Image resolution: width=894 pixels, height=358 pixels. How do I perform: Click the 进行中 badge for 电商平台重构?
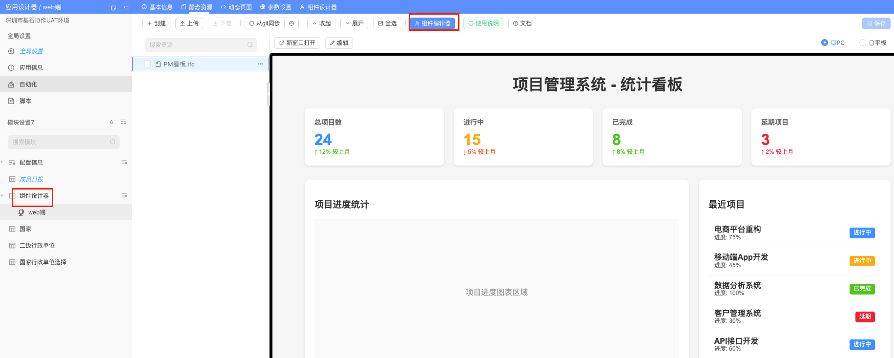(862, 233)
